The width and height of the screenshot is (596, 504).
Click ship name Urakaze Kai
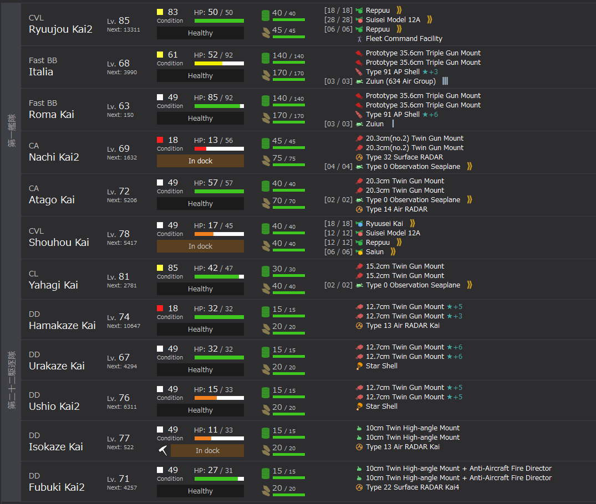point(57,366)
